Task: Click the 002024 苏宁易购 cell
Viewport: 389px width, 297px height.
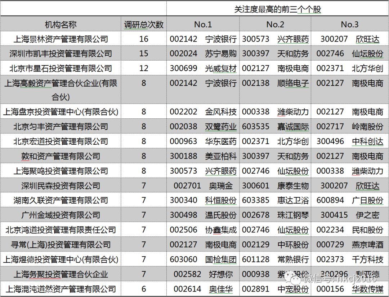Action: click(x=203, y=53)
